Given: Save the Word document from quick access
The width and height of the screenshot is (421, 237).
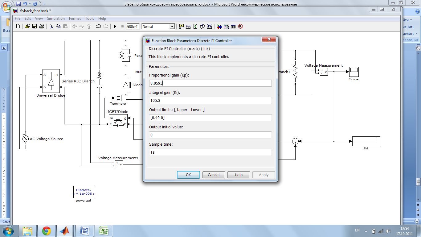Looking at the screenshot, I should (18, 4).
